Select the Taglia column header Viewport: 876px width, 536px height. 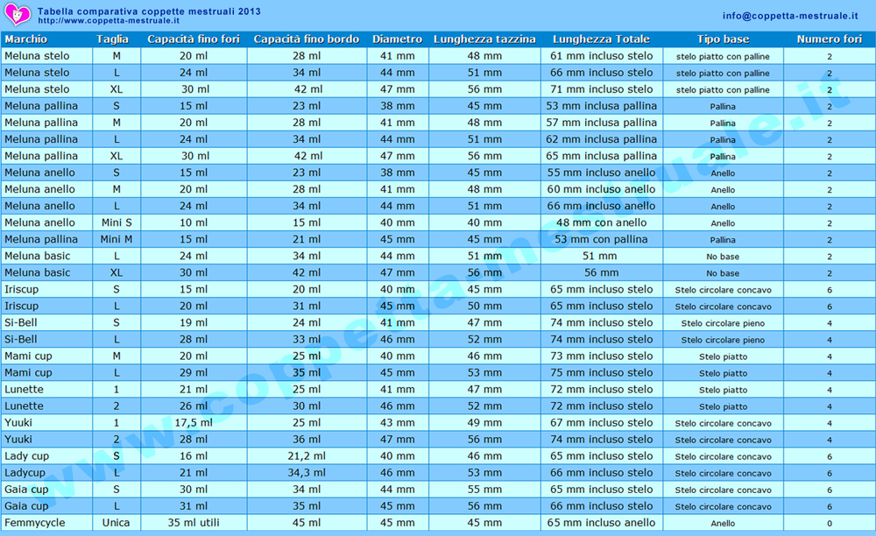pos(112,39)
